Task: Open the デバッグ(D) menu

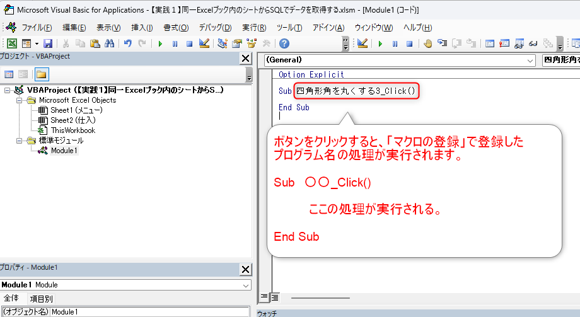Action: [215, 28]
